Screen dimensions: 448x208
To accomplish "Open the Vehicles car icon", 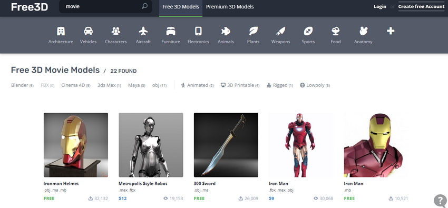I will [88, 31].
